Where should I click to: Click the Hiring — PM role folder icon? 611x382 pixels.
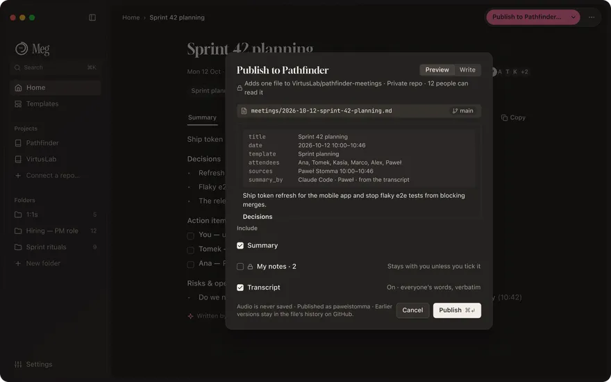(x=18, y=231)
